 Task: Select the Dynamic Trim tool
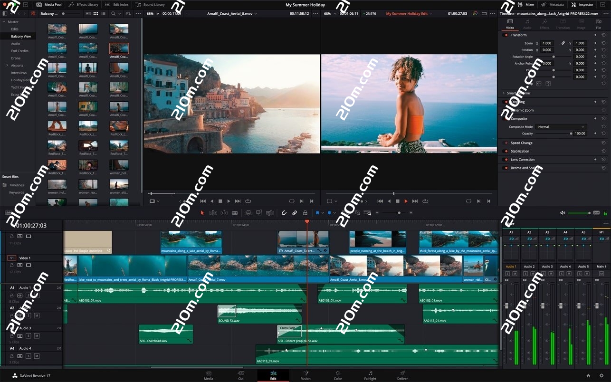(224, 213)
